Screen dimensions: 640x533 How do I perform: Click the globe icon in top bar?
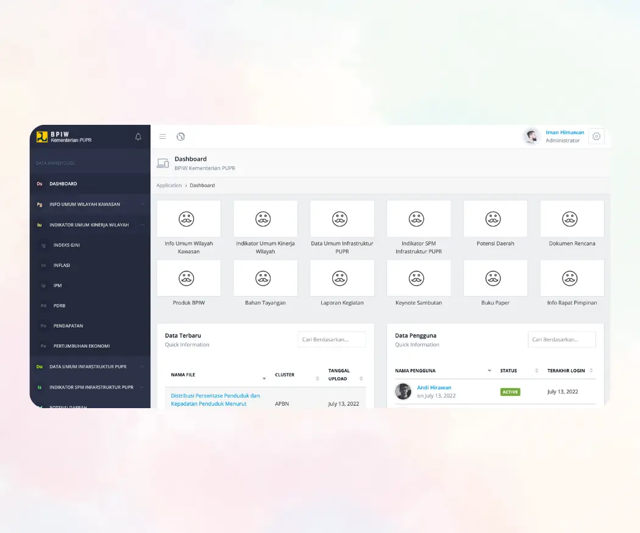click(180, 136)
